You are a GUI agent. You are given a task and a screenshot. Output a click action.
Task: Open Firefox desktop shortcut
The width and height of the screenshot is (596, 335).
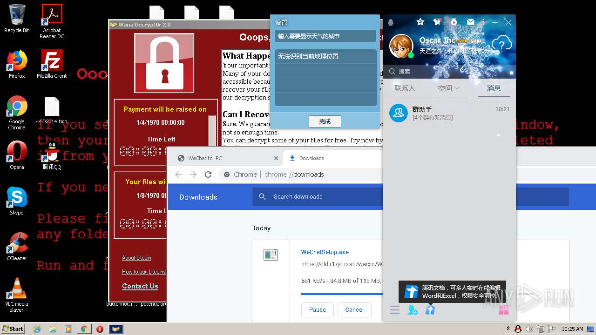(x=17, y=64)
